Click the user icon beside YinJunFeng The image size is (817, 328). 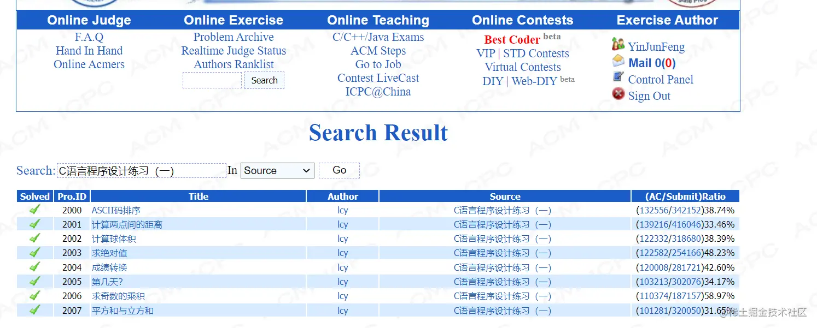(x=618, y=45)
